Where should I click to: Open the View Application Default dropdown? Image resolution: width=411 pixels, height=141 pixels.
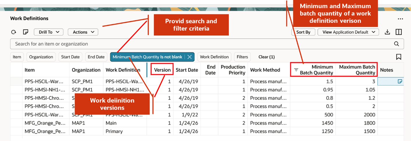348,32
